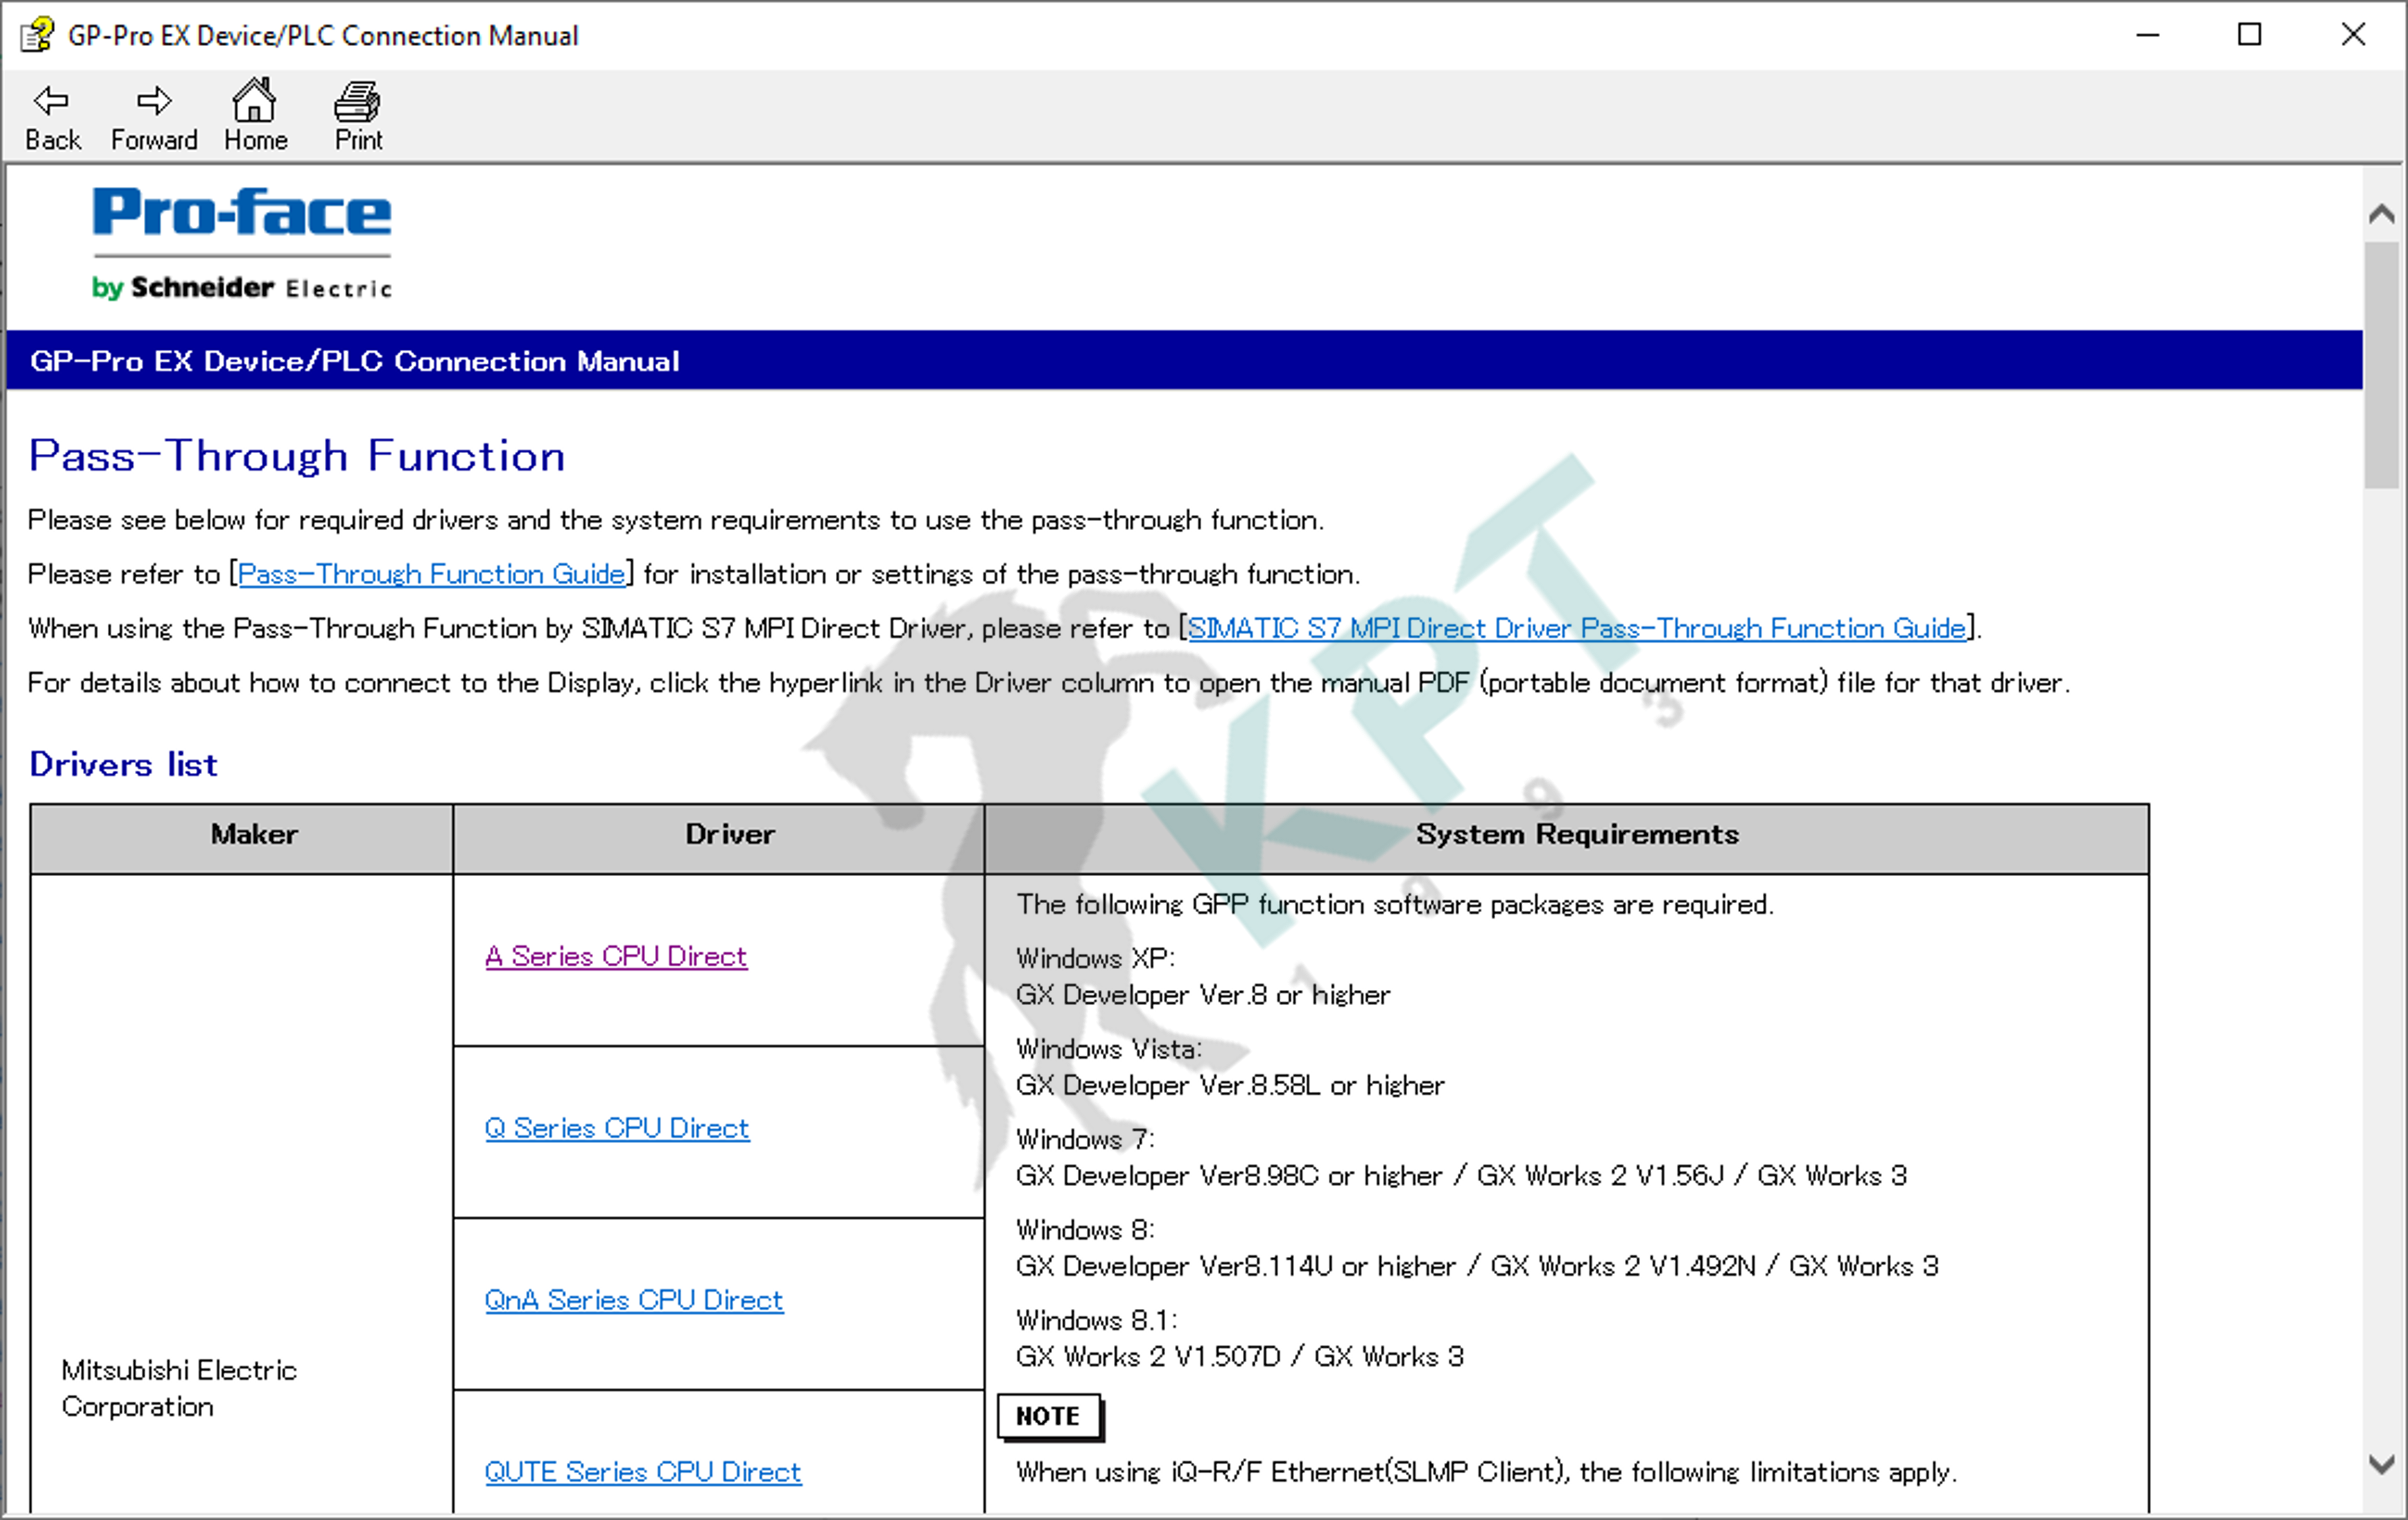This screenshot has height=1520, width=2408.
Task: Click the Pass-Through Function heading
Action: [297, 456]
